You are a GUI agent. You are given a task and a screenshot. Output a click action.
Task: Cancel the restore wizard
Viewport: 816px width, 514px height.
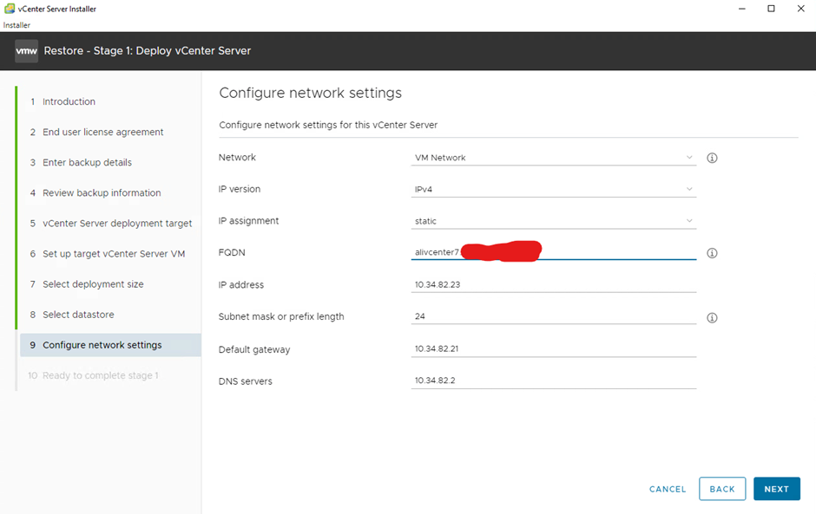(668, 489)
